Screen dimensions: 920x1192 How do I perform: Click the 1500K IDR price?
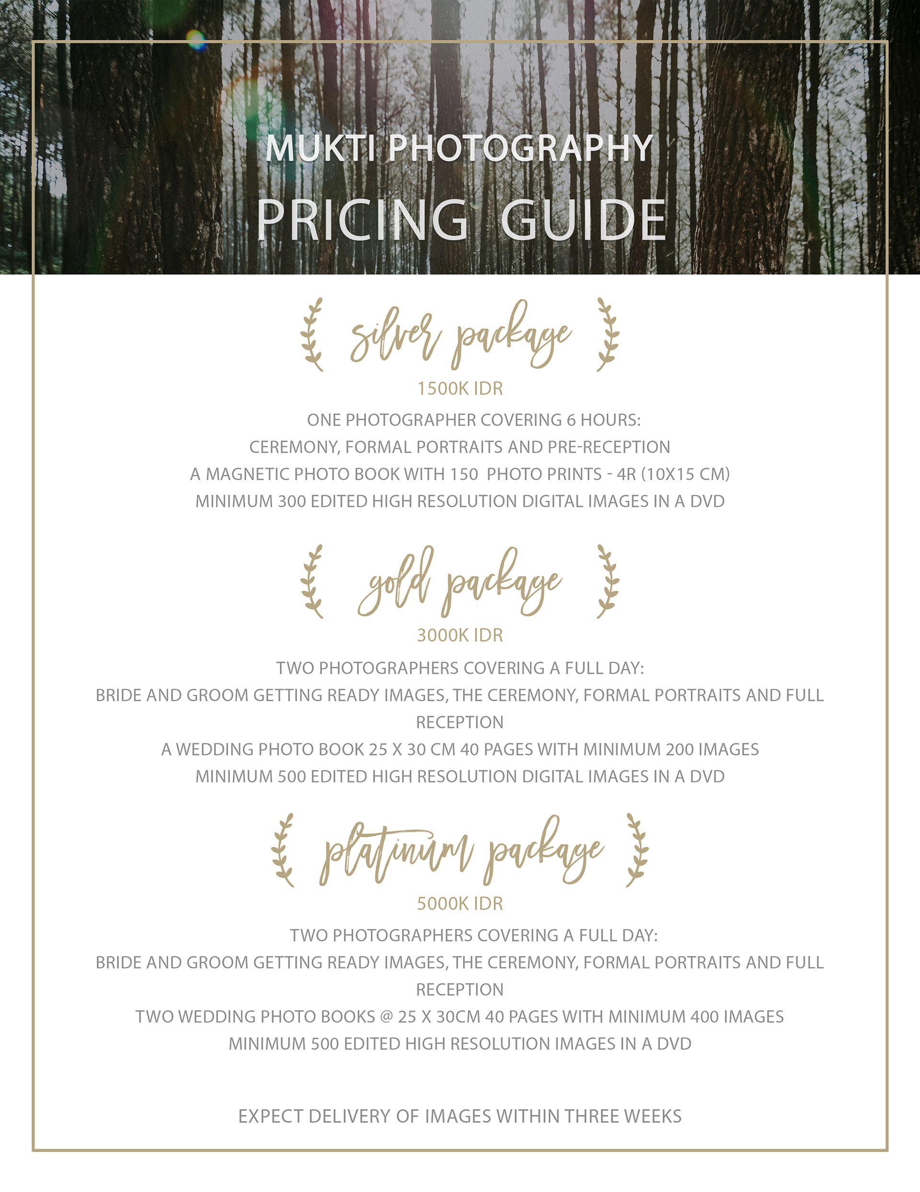[460, 389]
